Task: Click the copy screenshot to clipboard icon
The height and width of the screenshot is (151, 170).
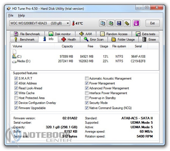Action: pyautogui.click(x=111, y=23)
